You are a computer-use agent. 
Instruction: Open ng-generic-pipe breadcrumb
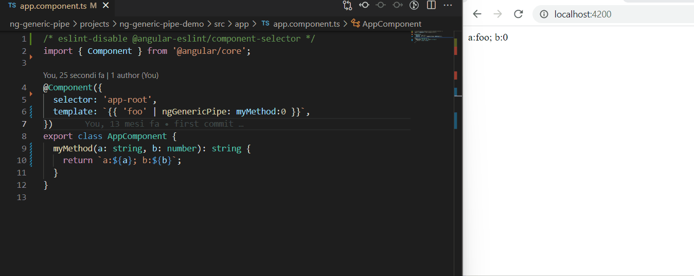(40, 24)
